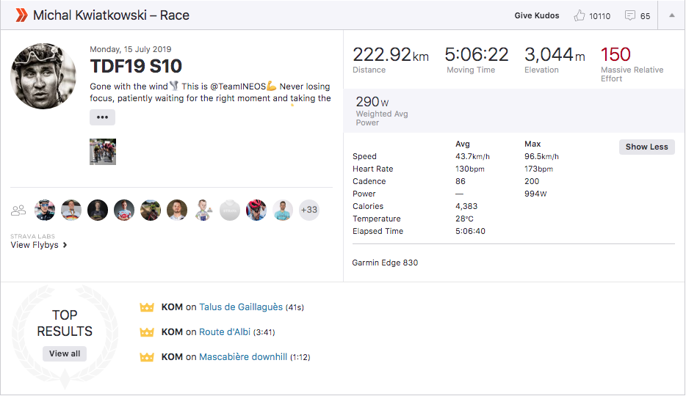The height and width of the screenshot is (396, 686).
Task: Open the comments speech bubble icon
Action: coord(629,15)
